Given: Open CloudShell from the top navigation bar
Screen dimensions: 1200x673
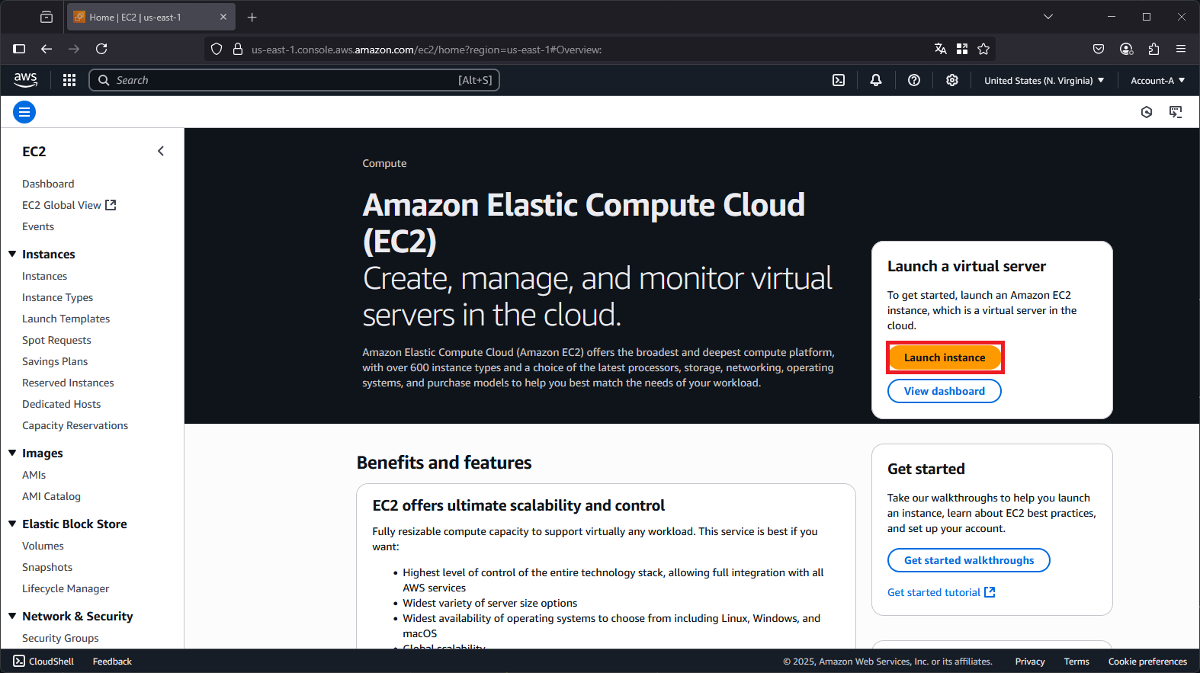Looking at the screenshot, I should tap(839, 80).
